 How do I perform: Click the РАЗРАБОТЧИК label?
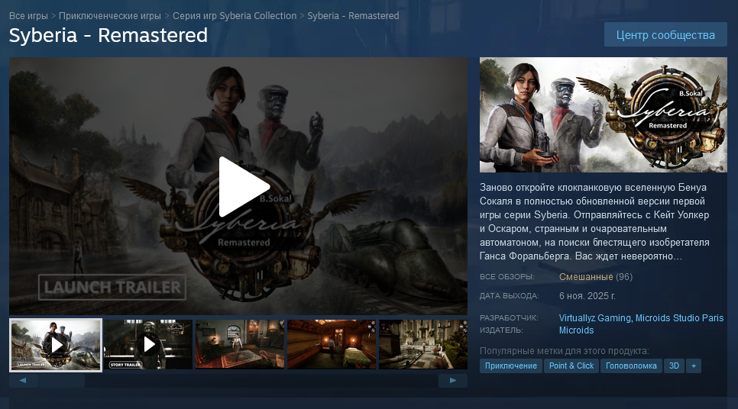509,317
